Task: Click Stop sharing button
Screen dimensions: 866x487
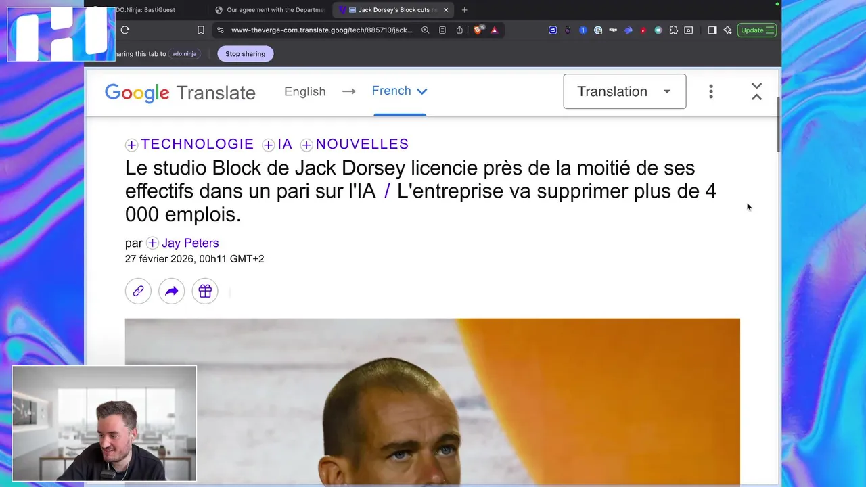Action: click(x=245, y=54)
